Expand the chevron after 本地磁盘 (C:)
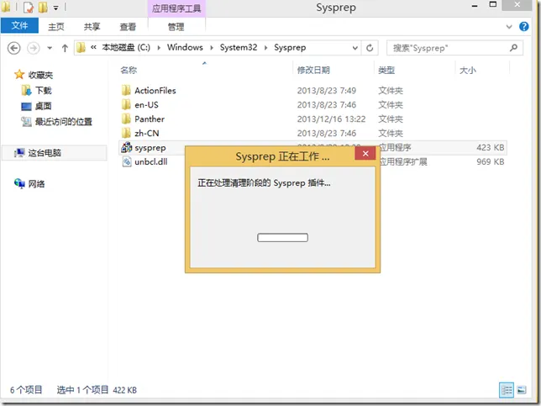Viewport: 541px width, 406px height. click(159, 48)
